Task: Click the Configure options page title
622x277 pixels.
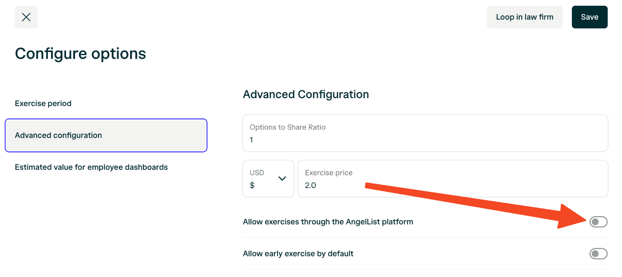Action: (80, 54)
